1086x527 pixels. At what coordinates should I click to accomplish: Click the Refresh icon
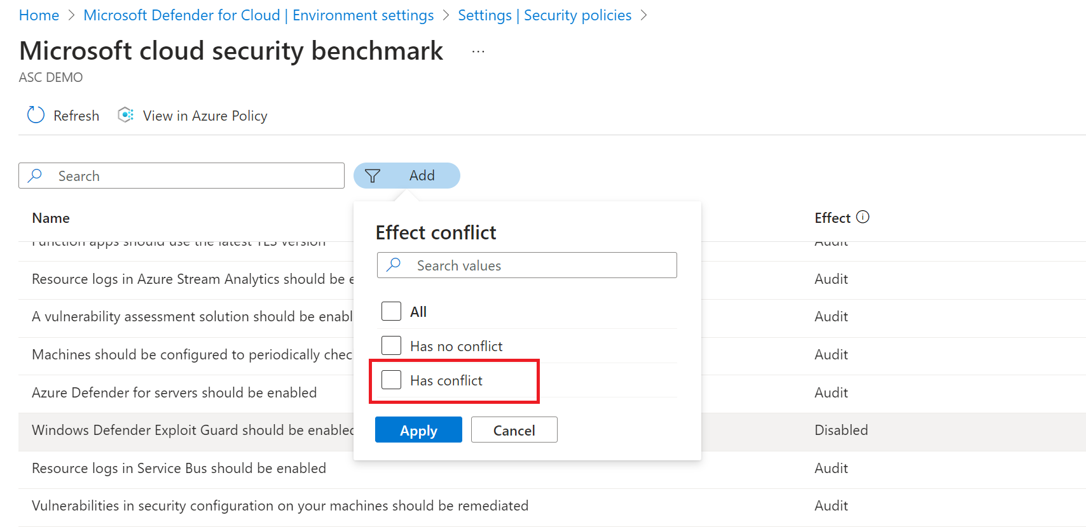click(x=36, y=115)
